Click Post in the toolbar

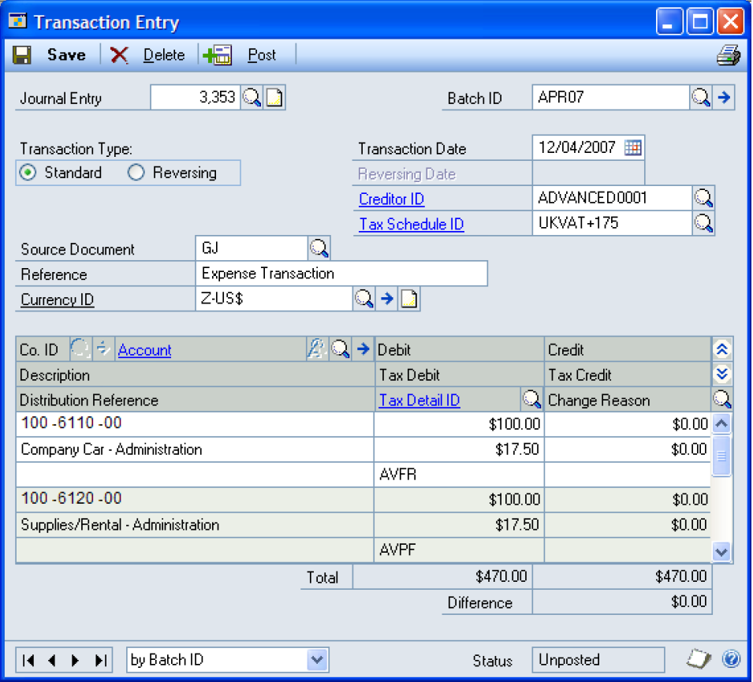click(261, 55)
